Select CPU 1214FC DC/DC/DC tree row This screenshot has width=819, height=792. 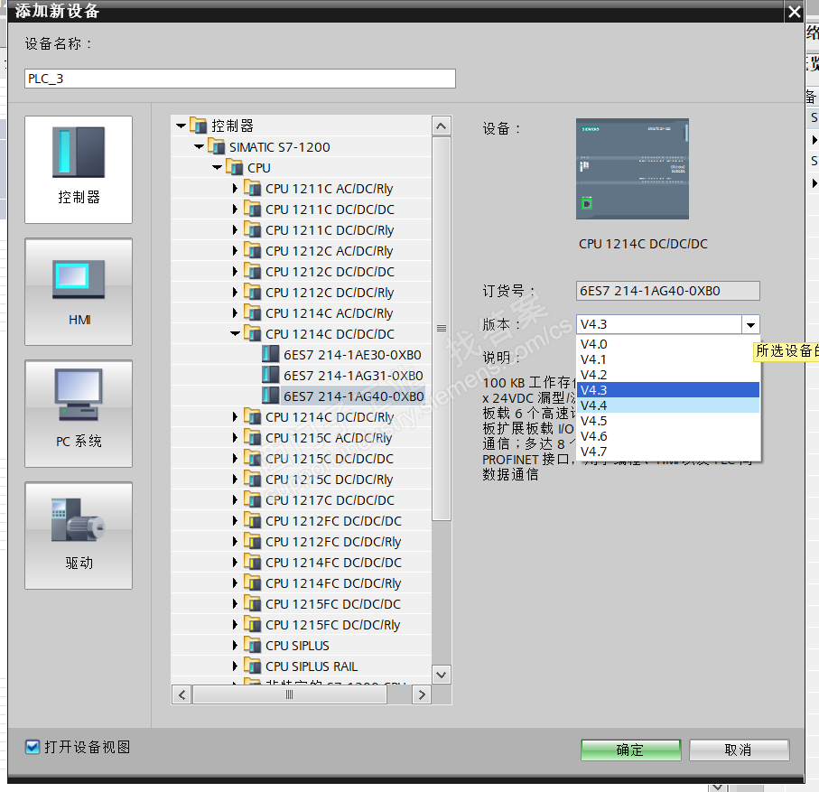(x=302, y=562)
